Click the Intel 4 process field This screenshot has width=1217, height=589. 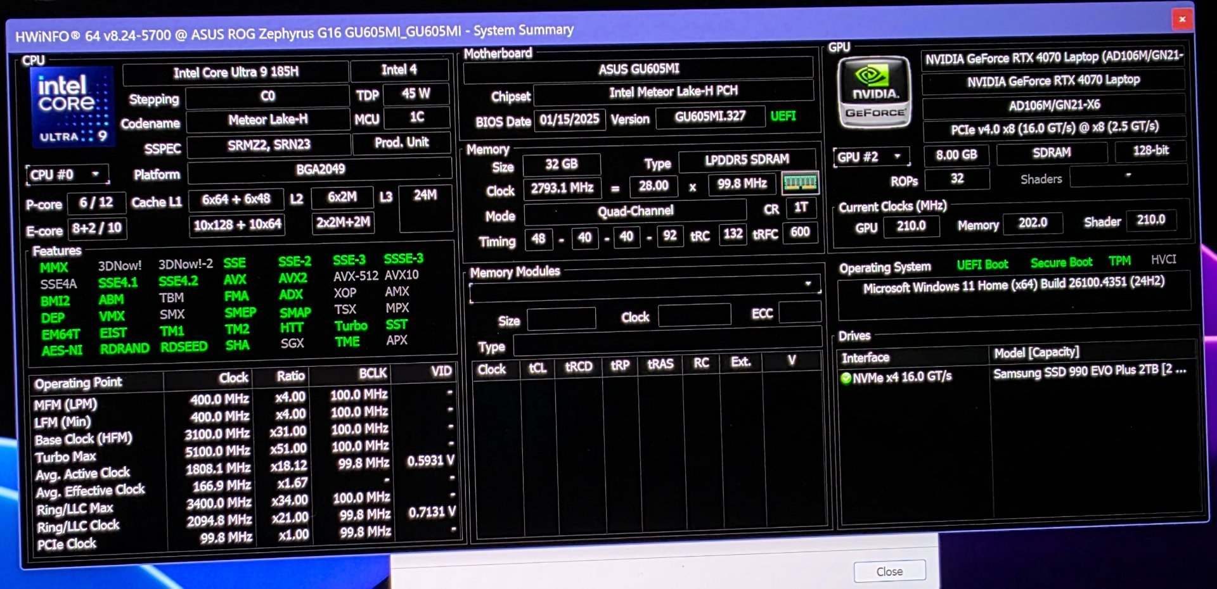click(x=399, y=70)
